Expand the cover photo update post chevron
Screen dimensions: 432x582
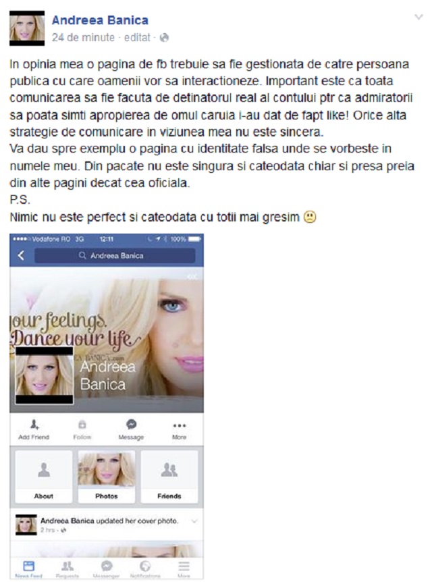[x=194, y=521]
